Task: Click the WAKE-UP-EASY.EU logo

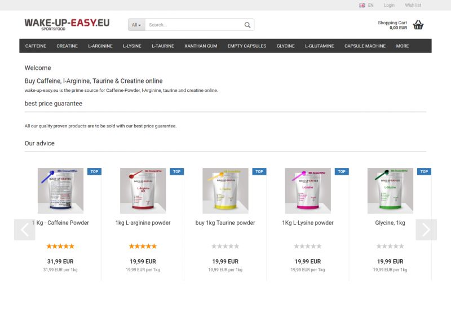Action: 67,24
